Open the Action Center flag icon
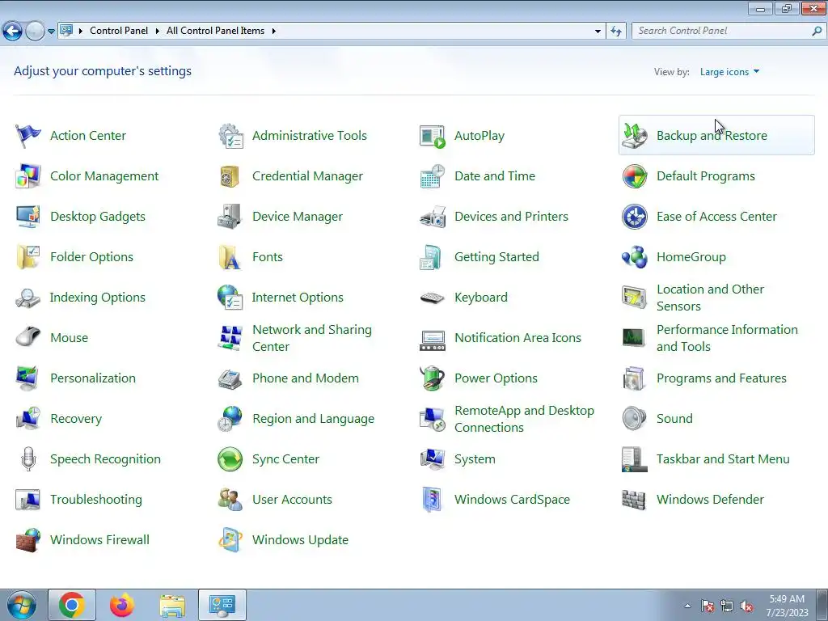The width and height of the screenshot is (828, 621). [x=28, y=136]
